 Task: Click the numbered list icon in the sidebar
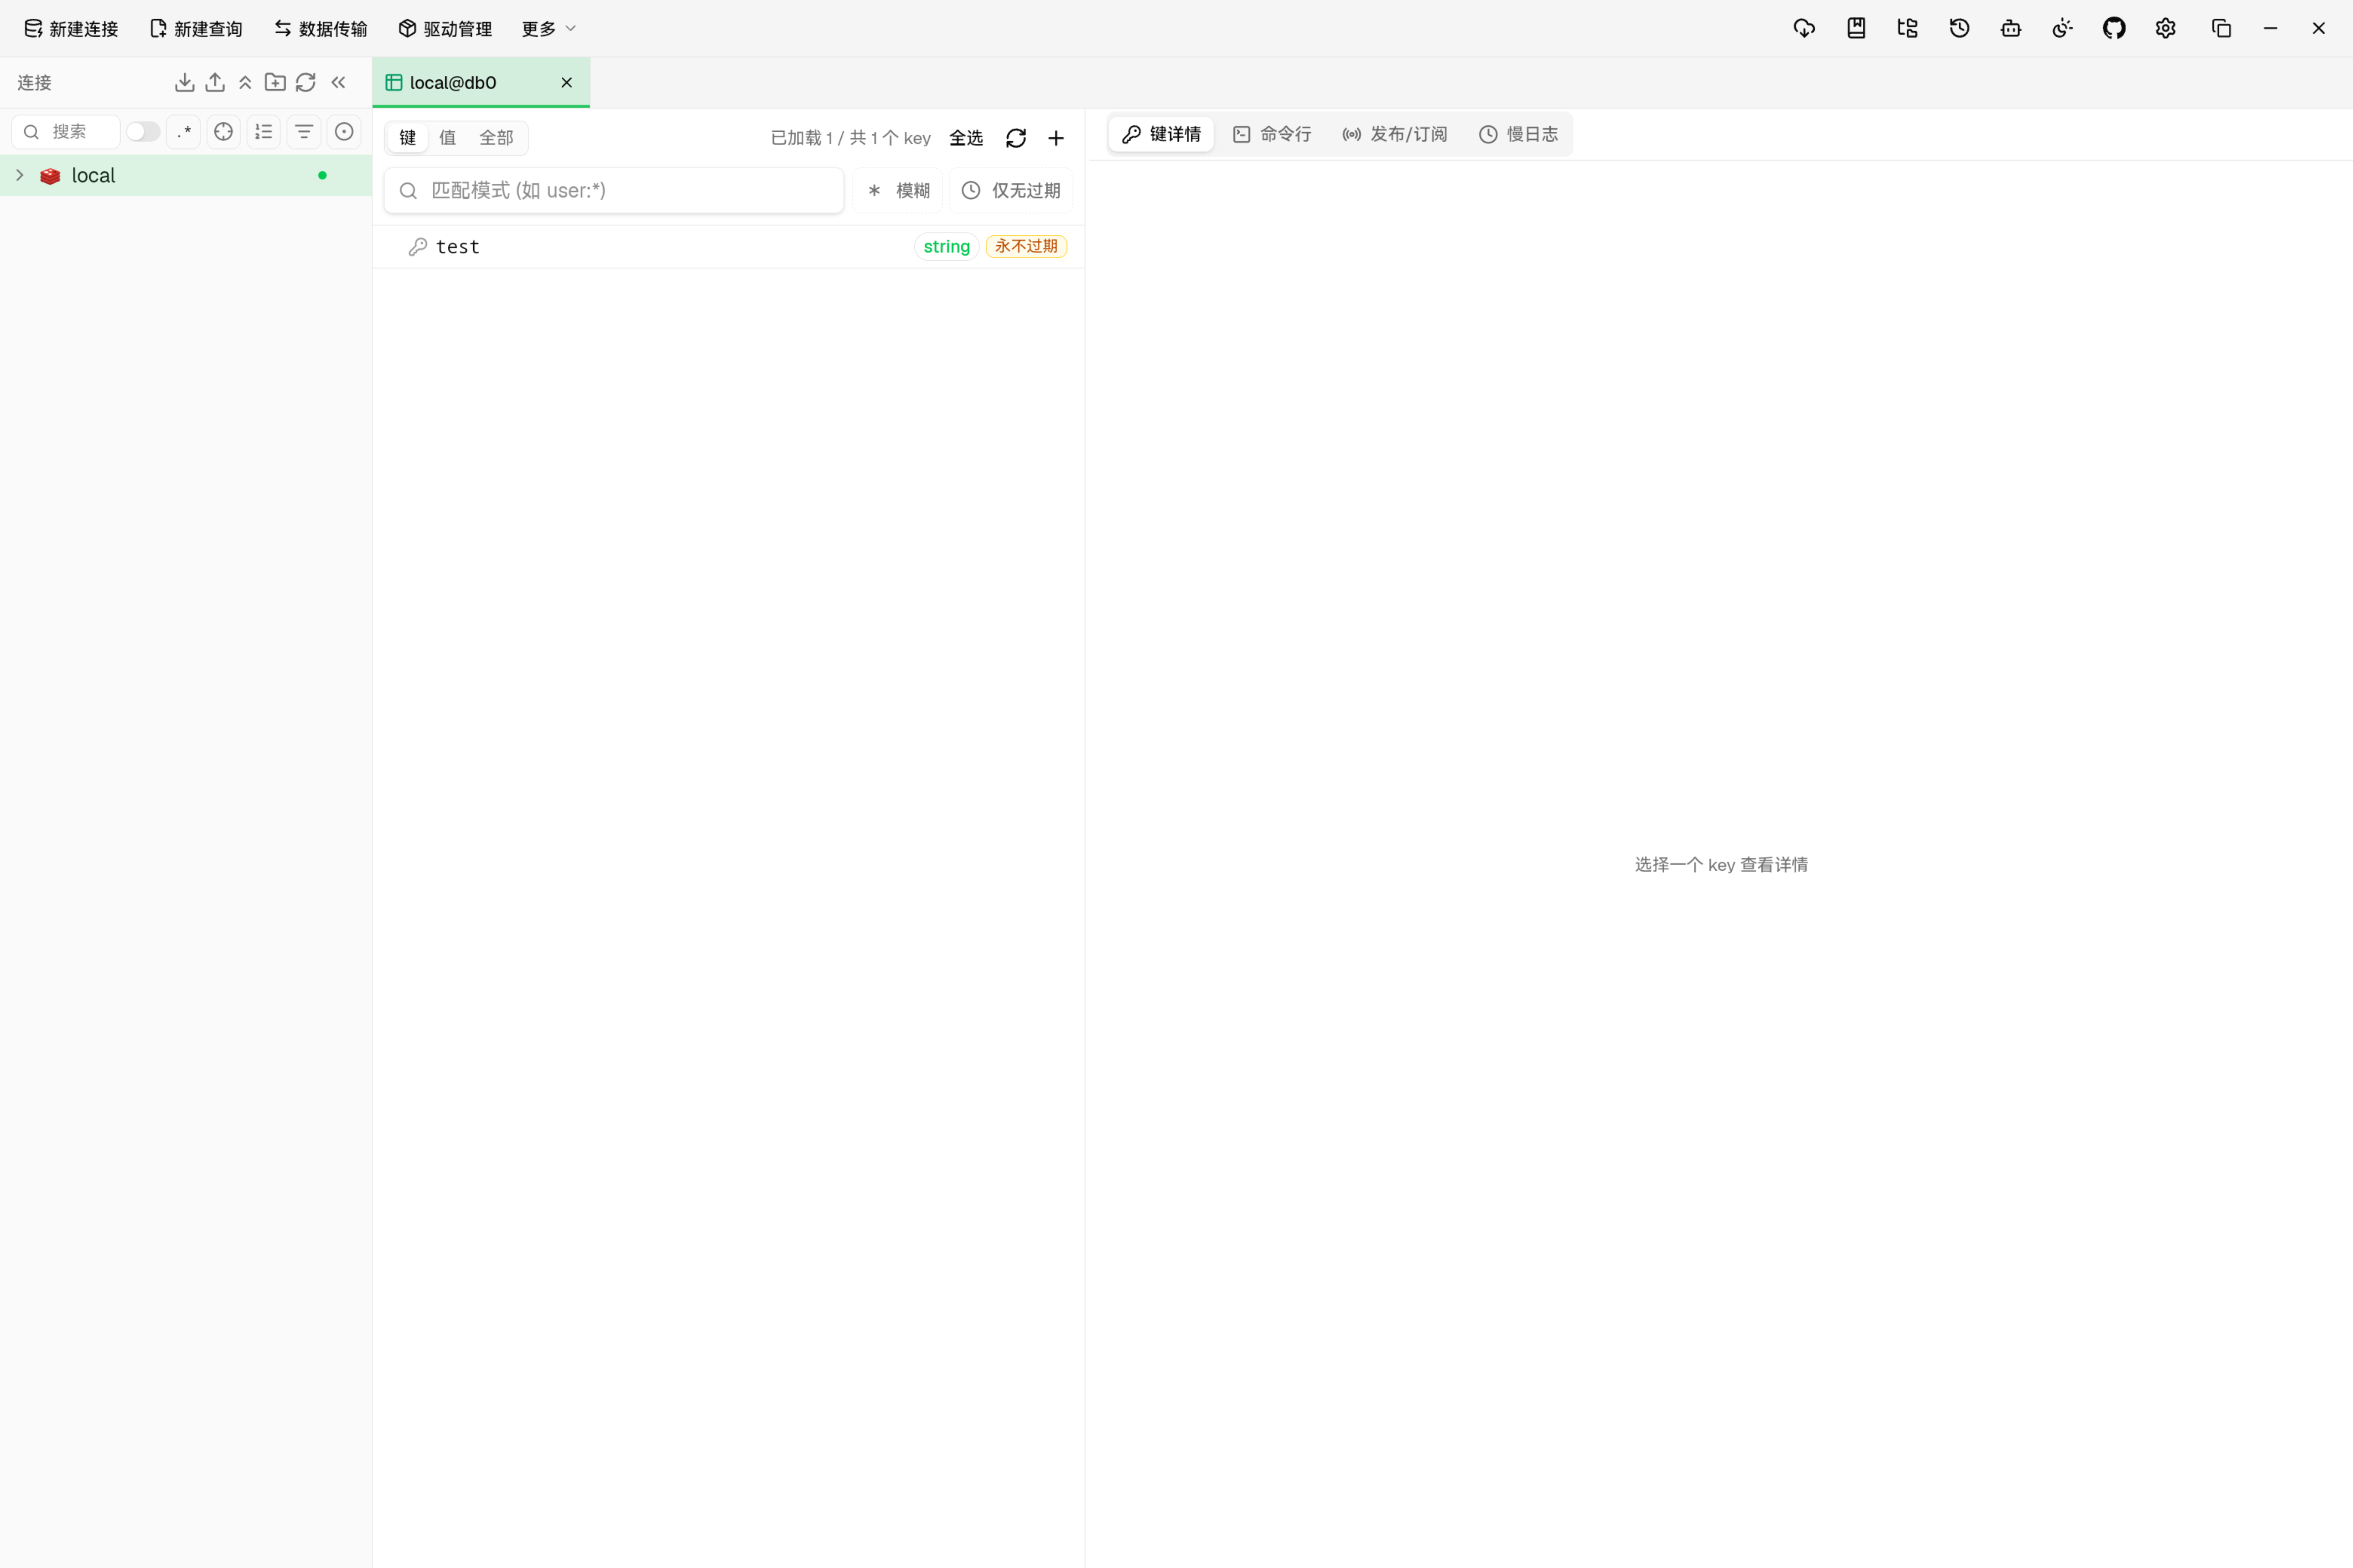tap(264, 132)
